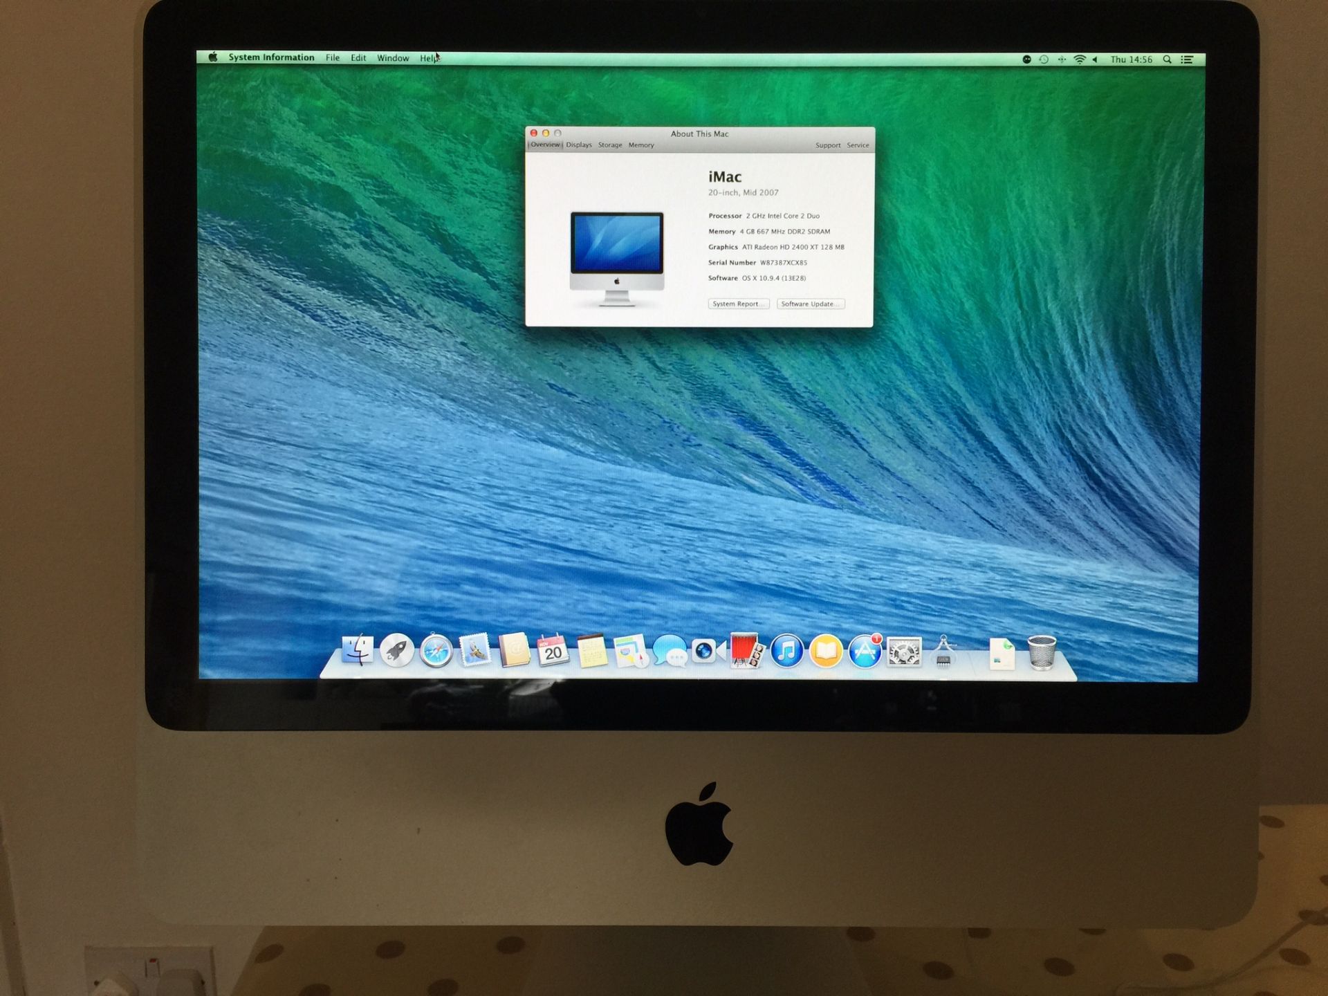Click the iMac thumbnail image
Viewport: 1328px width, 996px height.
point(617,259)
